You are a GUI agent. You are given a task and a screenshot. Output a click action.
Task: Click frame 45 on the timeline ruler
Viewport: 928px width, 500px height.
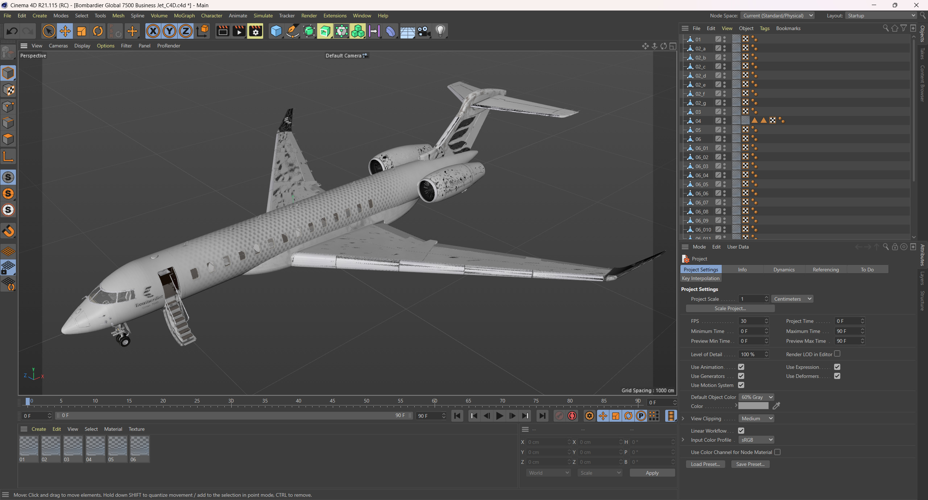point(332,401)
